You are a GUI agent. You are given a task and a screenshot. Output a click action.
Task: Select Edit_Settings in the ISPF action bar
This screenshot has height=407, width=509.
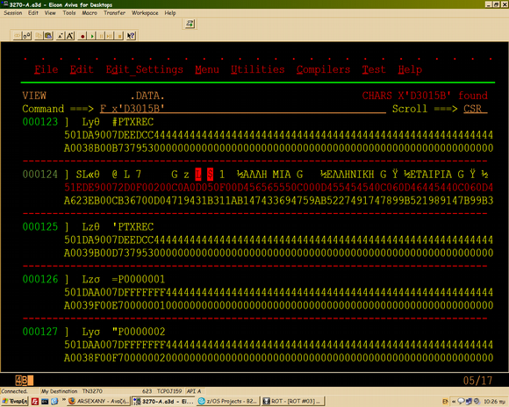pyautogui.click(x=145, y=70)
